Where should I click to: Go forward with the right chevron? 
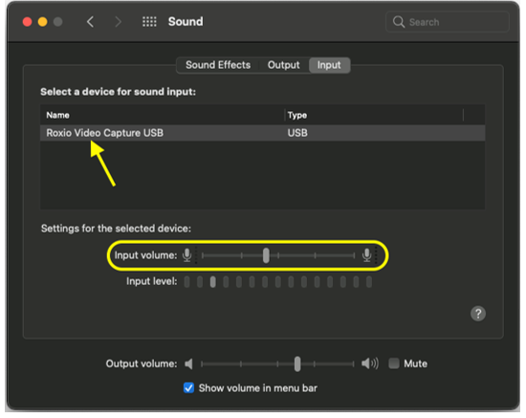coord(118,22)
